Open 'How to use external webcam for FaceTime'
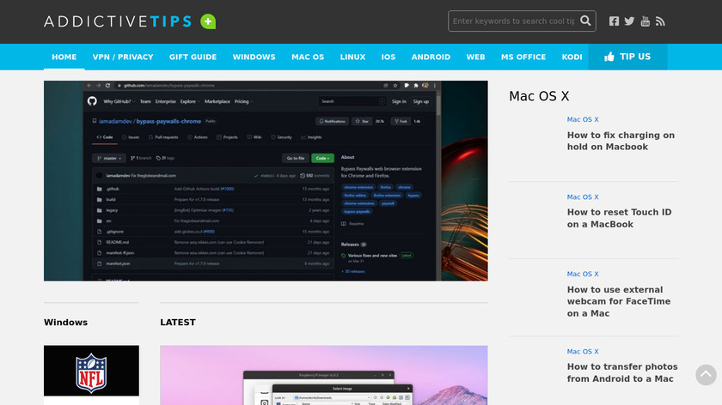The image size is (722, 405). coord(618,301)
